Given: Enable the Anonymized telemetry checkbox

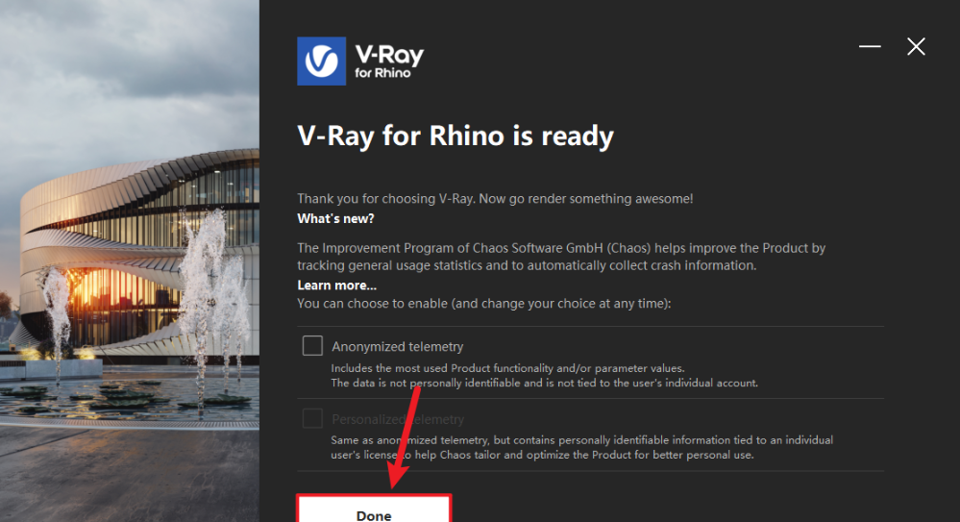Looking at the screenshot, I should [x=312, y=345].
